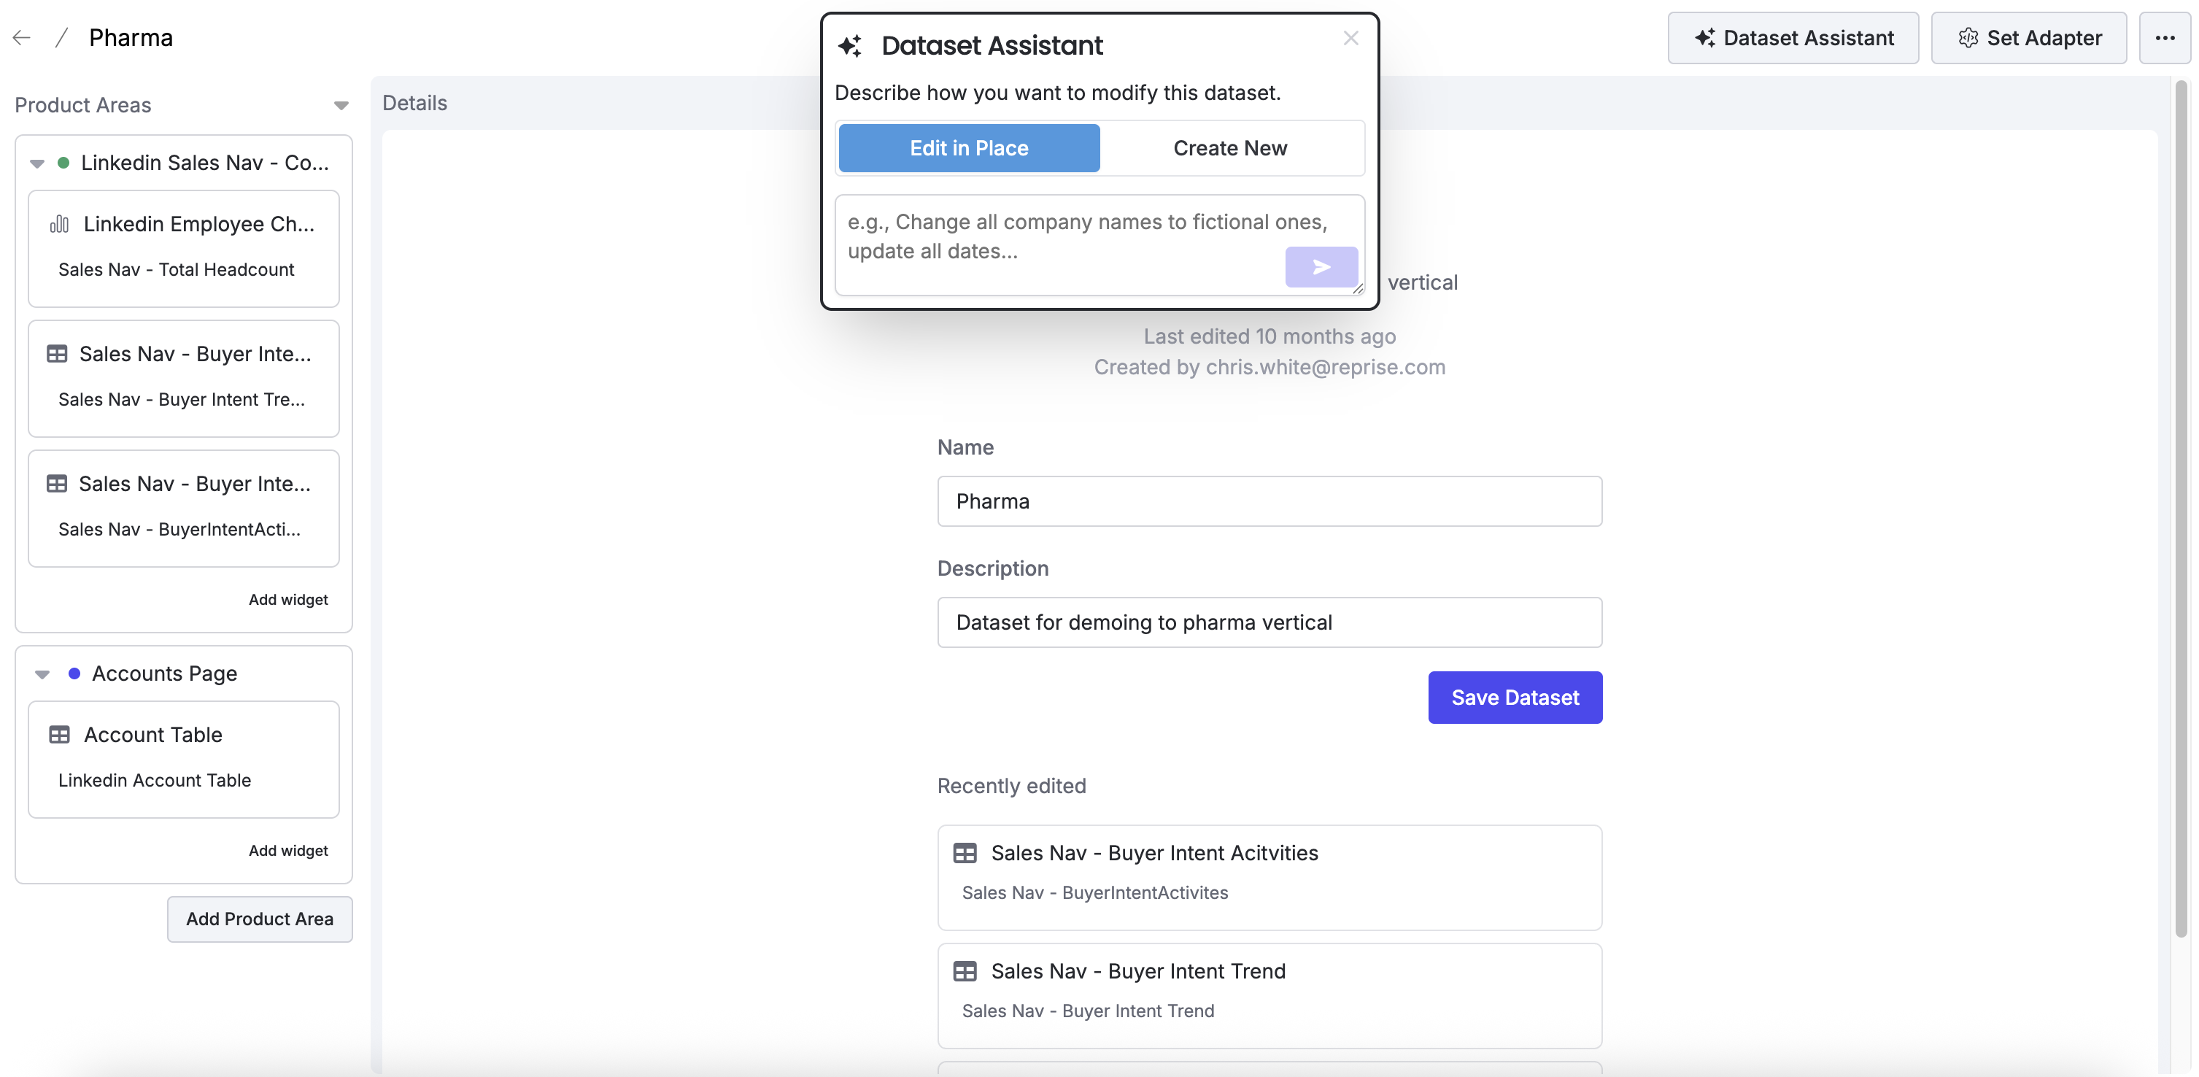Screen dimensions: 2199x1077
Task: Click the back arrow beside Pharma
Action: pos(21,37)
